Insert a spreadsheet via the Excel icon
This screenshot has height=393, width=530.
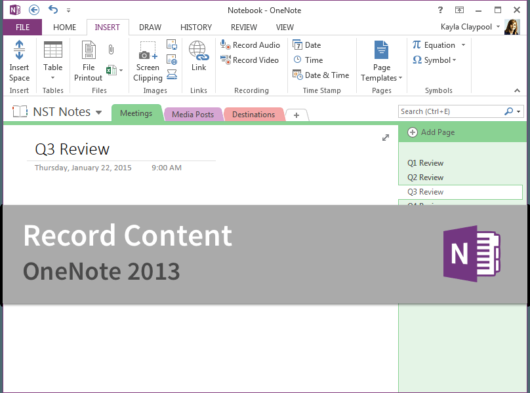pos(112,70)
